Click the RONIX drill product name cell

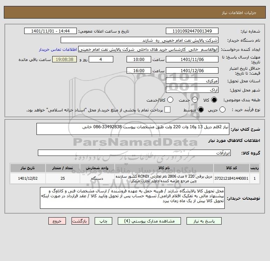point(164,179)
